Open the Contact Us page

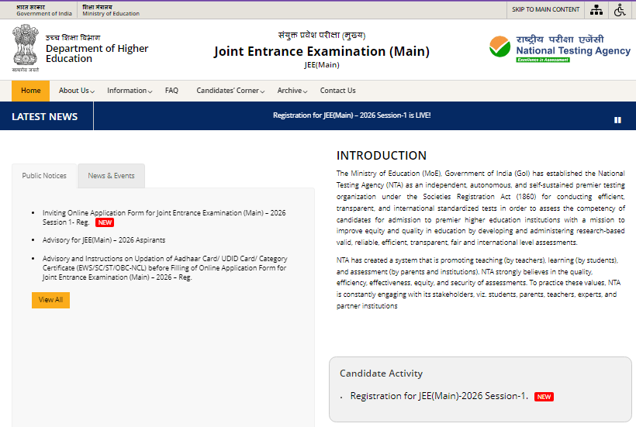[338, 91]
